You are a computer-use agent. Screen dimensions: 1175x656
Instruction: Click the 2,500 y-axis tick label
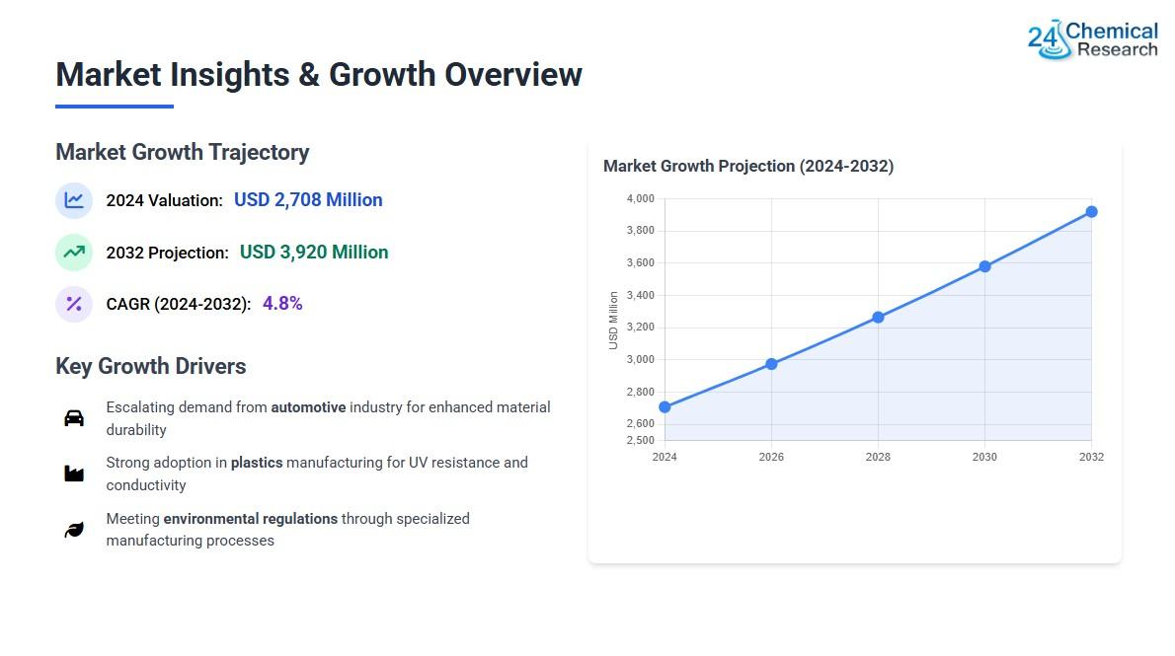(x=641, y=440)
